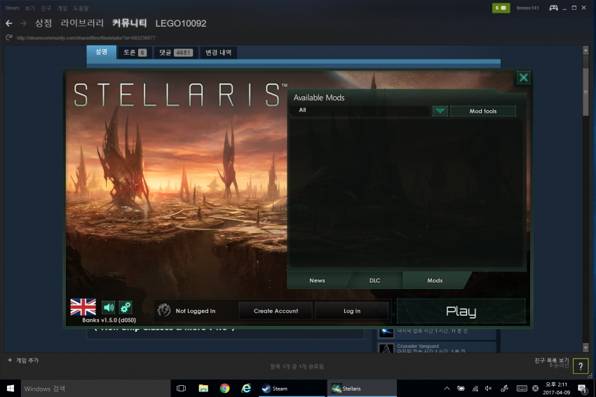
Task: Click the pen workspace link tray icon
Action: coord(504,389)
